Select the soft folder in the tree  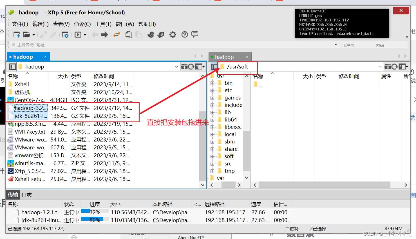[x=229, y=156]
